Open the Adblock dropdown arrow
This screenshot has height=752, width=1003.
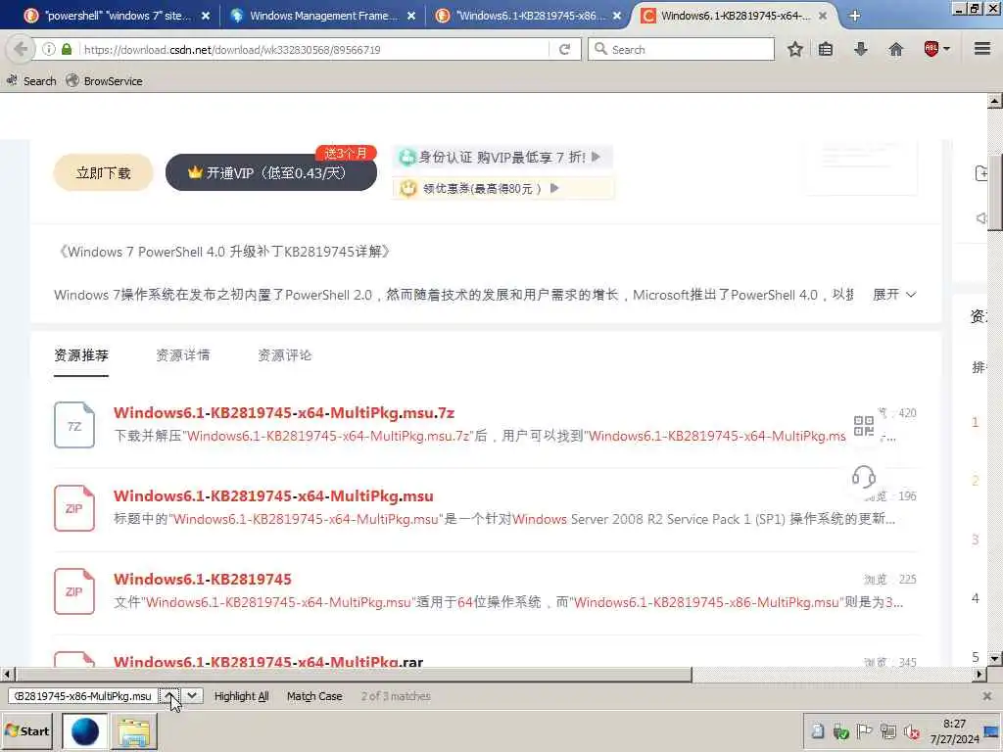pyautogui.click(x=947, y=49)
